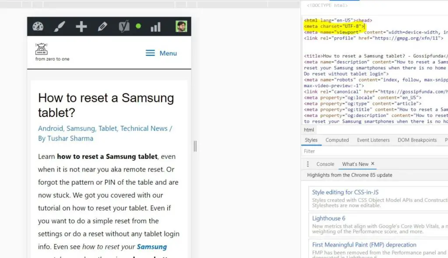448x258 pixels.
Task: Switch to the Styles tab
Action: click(x=311, y=140)
